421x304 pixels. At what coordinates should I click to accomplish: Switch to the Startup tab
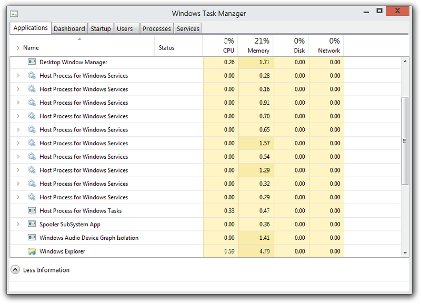[x=101, y=28]
